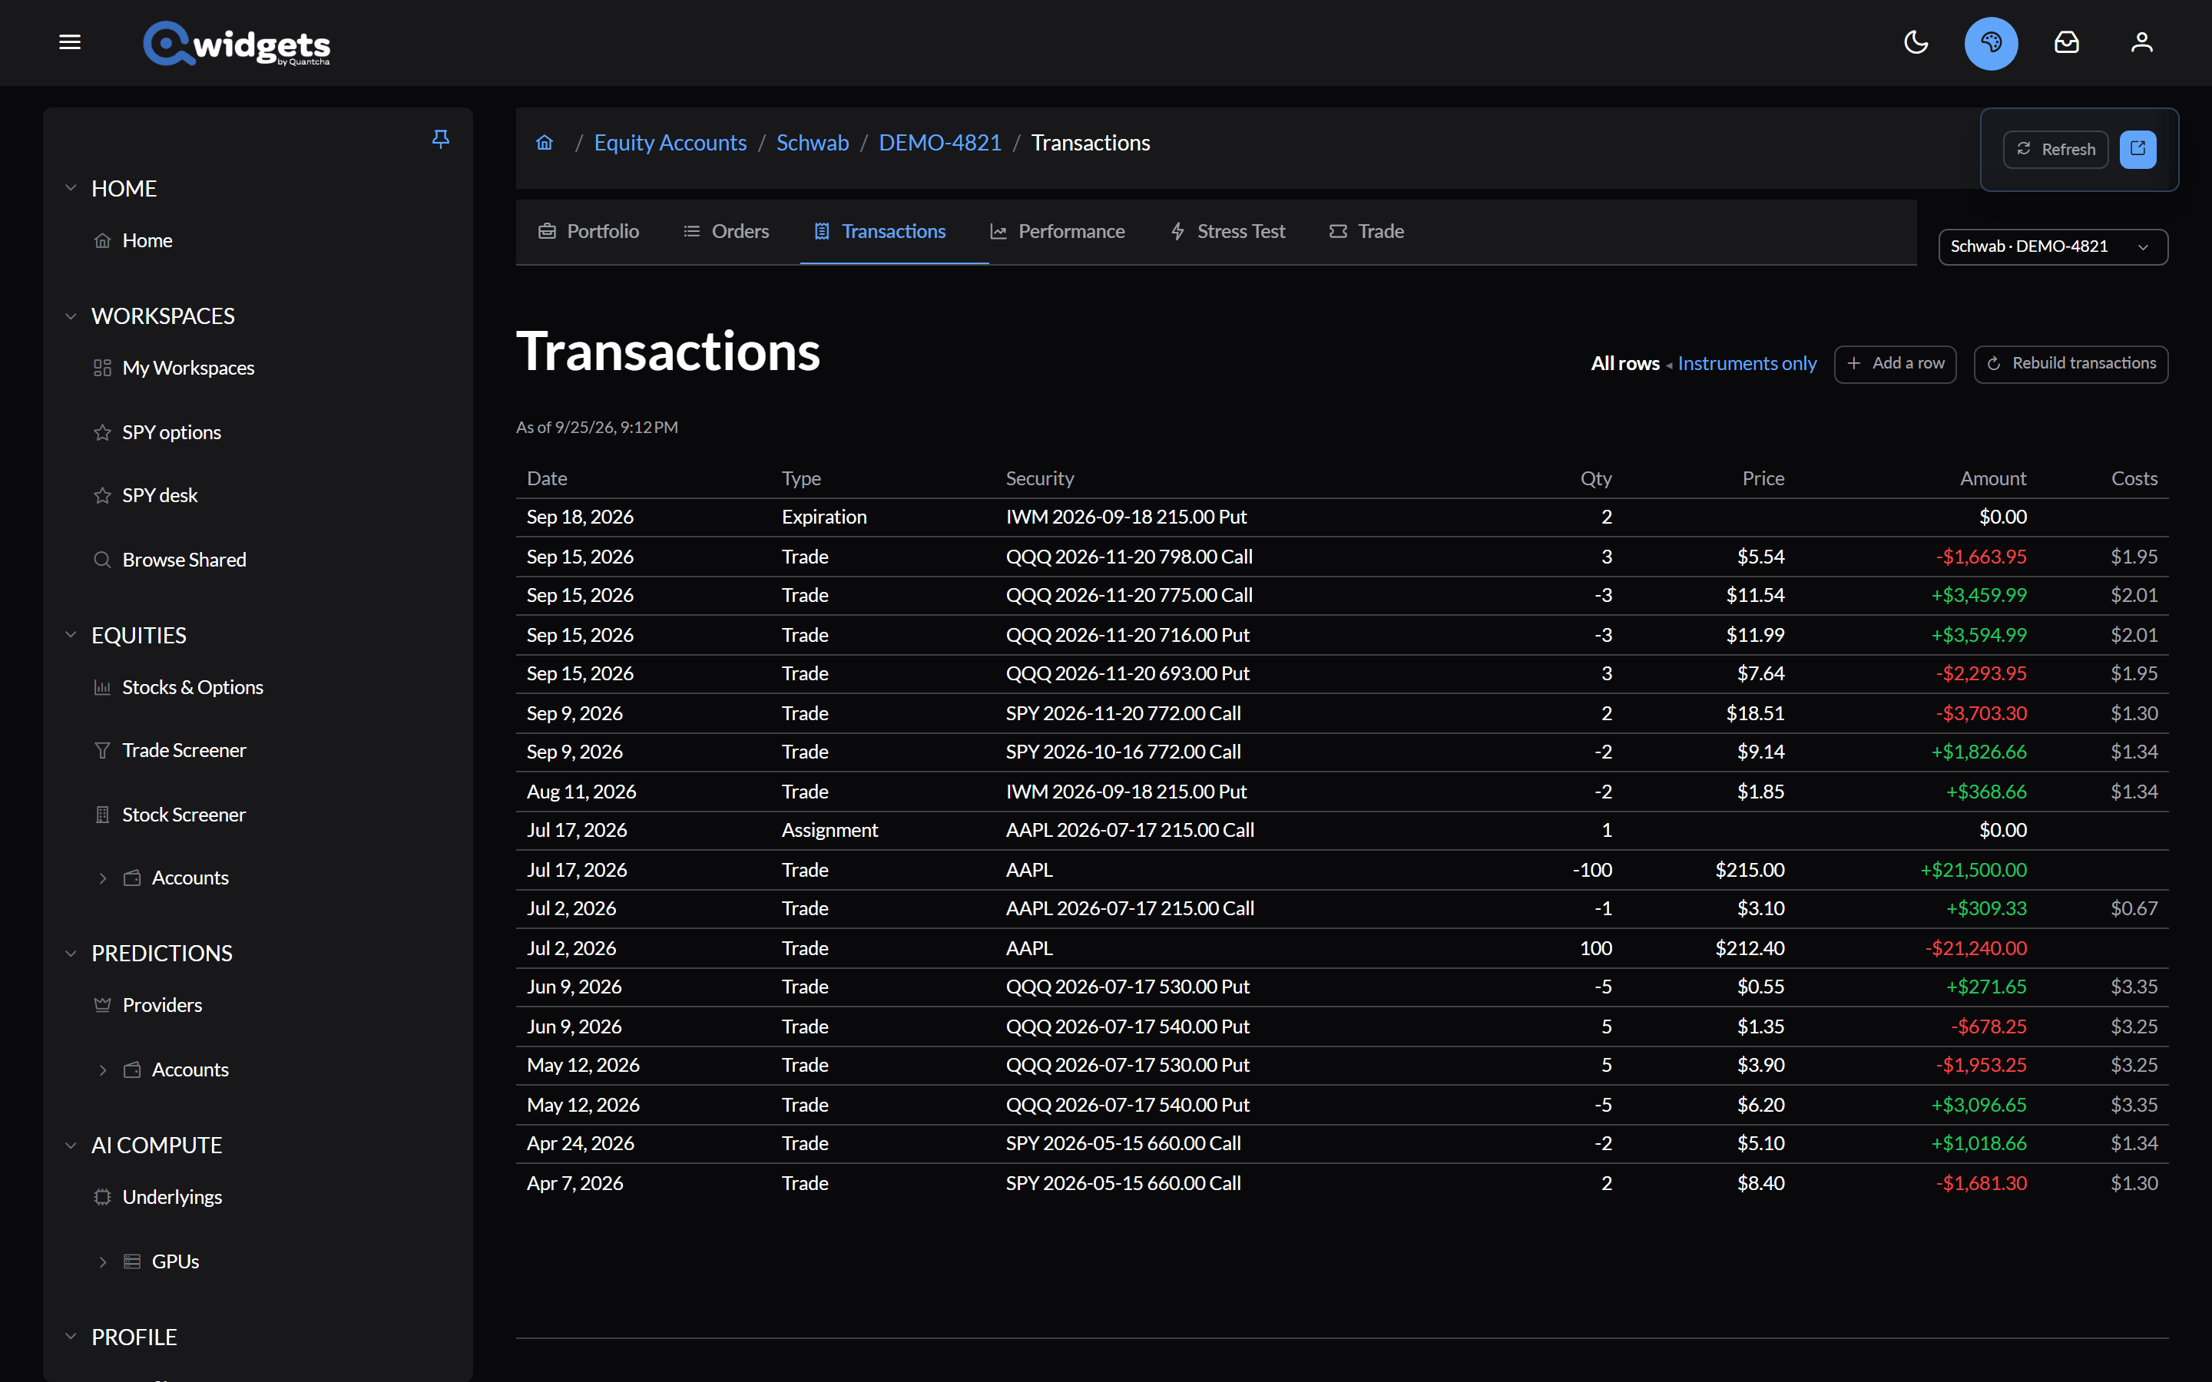Open in new window icon button
This screenshot has height=1382, width=2212.
(x=2138, y=149)
